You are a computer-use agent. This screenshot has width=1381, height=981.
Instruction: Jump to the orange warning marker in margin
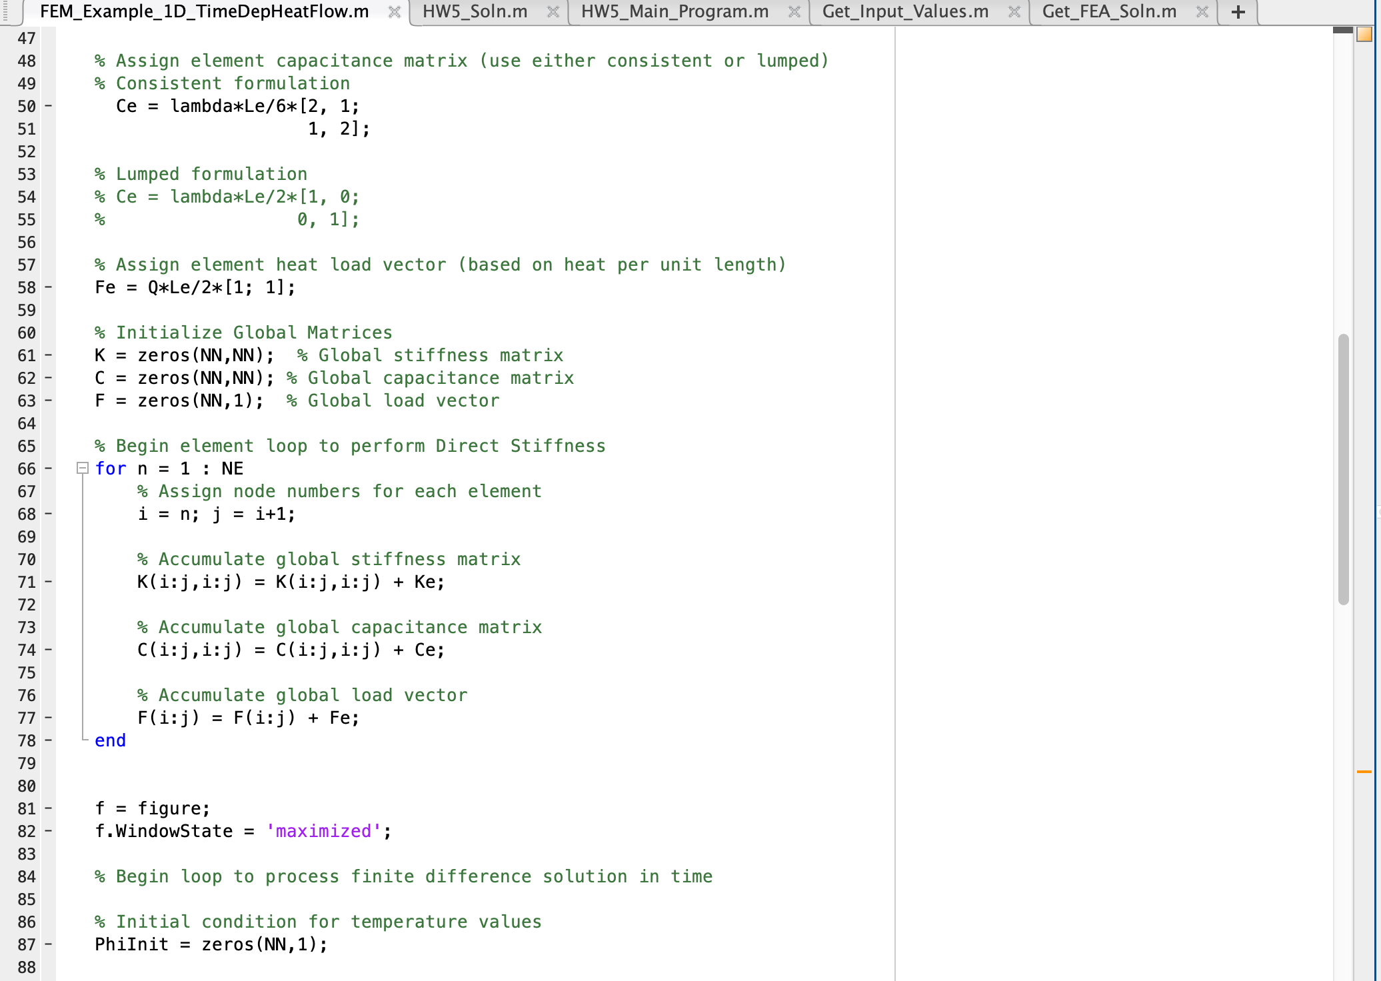(1364, 771)
